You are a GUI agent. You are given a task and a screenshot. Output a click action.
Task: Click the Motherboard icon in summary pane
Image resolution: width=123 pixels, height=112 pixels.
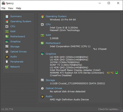(x=42, y=43)
